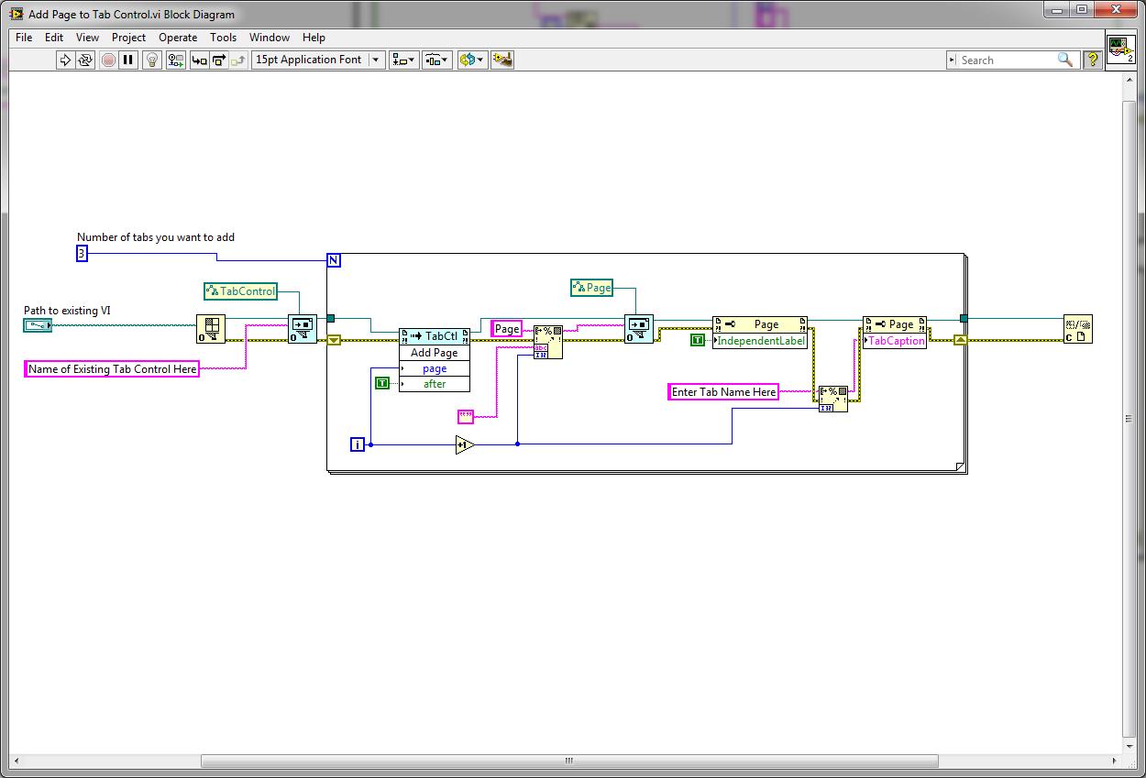The height and width of the screenshot is (778, 1146).
Task: Open the View menu
Action: pyautogui.click(x=87, y=38)
